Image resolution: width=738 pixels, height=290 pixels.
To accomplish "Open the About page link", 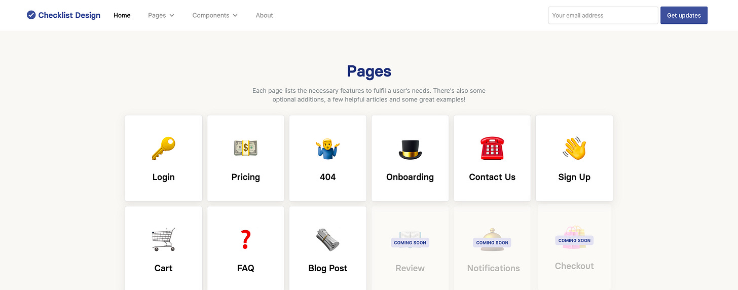I will [265, 15].
